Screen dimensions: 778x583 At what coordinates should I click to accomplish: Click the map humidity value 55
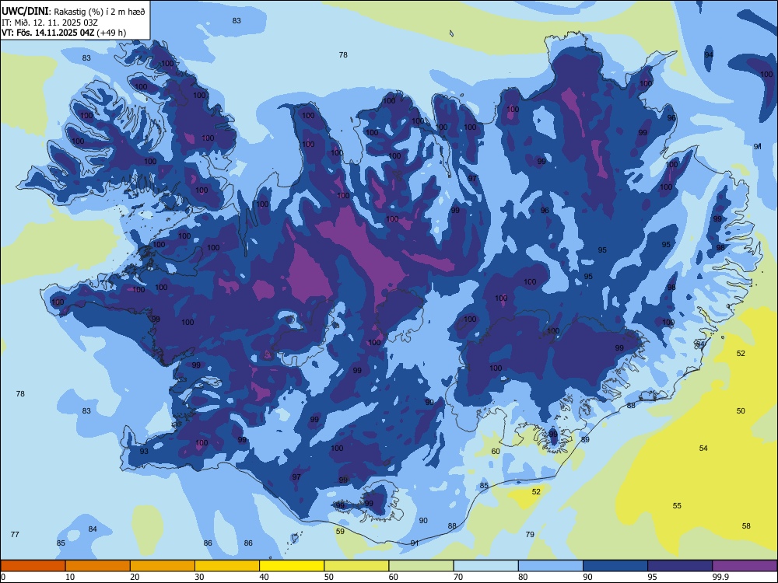[x=677, y=506]
